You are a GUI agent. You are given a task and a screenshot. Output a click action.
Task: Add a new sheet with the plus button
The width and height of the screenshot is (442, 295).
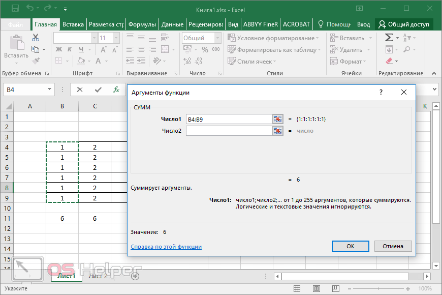pos(135,276)
